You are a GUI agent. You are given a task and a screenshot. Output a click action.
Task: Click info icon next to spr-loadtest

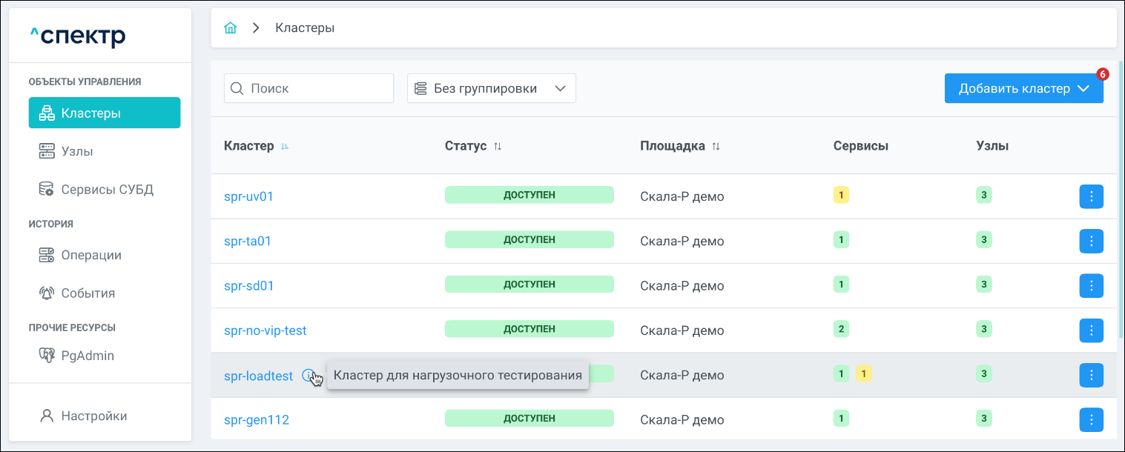309,376
